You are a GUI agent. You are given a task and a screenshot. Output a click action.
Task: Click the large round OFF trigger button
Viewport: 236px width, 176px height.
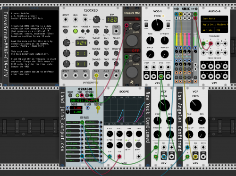(132, 72)
